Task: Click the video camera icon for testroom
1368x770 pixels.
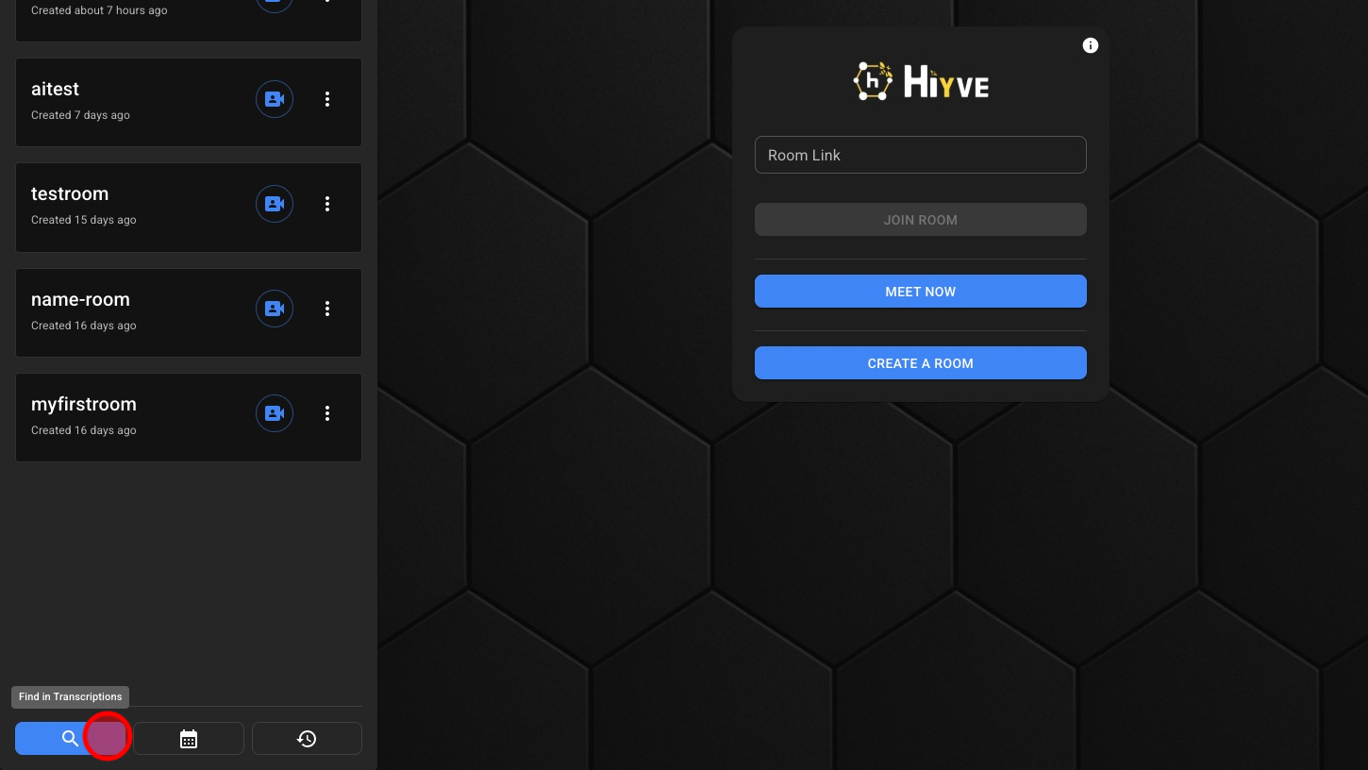Action: [x=275, y=204]
